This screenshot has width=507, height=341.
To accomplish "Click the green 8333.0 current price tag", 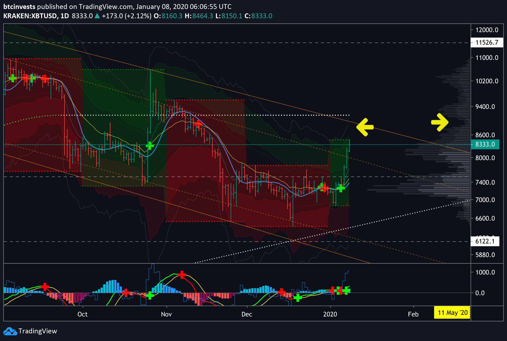I will [x=485, y=144].
